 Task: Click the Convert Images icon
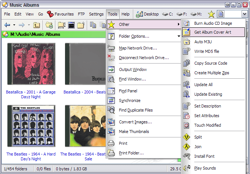tap(111, 122)
